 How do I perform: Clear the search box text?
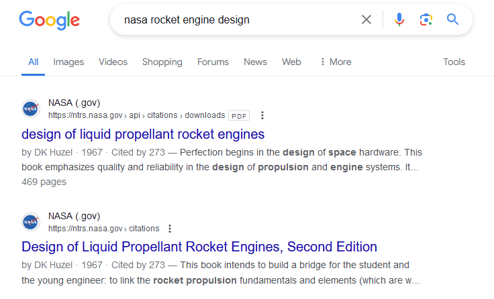point(366,20)
